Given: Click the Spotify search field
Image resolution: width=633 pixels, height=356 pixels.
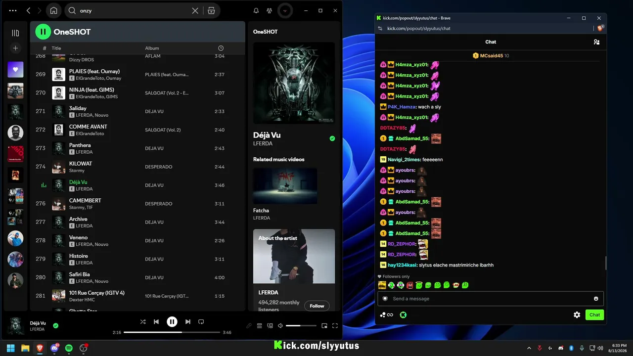Looking at the screenshot, I should [x=134, y=10].
